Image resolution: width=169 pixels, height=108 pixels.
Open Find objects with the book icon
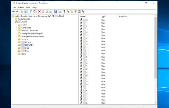point(79,11)
